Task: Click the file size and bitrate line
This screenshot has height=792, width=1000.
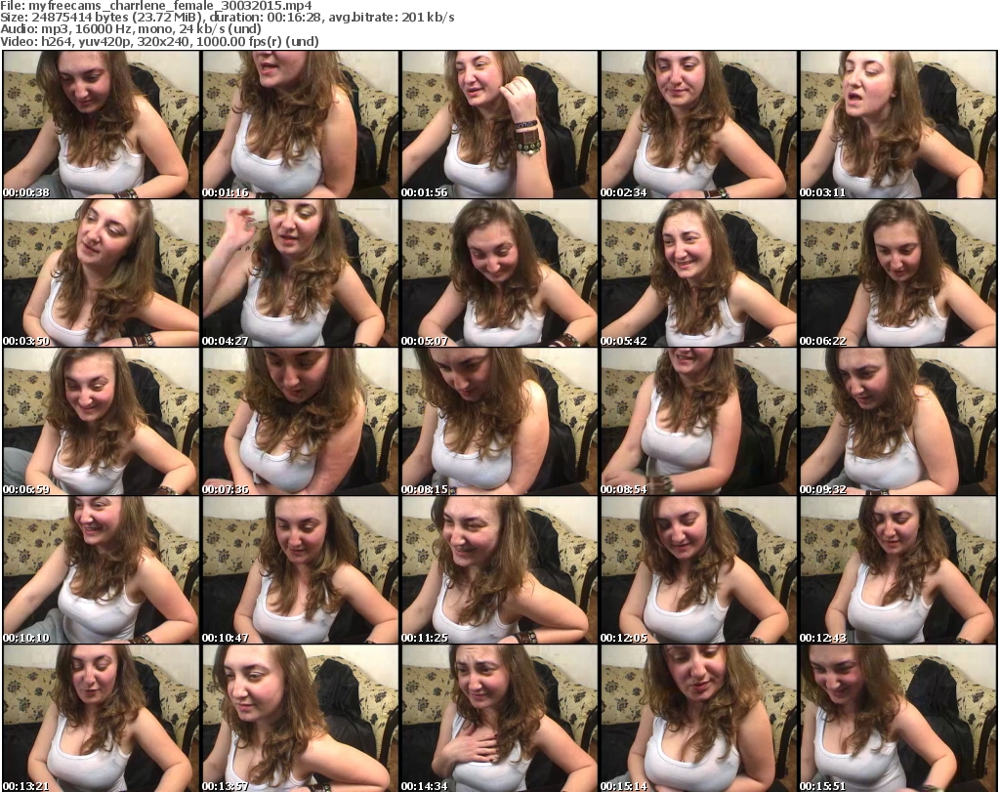Action: click(x=228, y=18)
